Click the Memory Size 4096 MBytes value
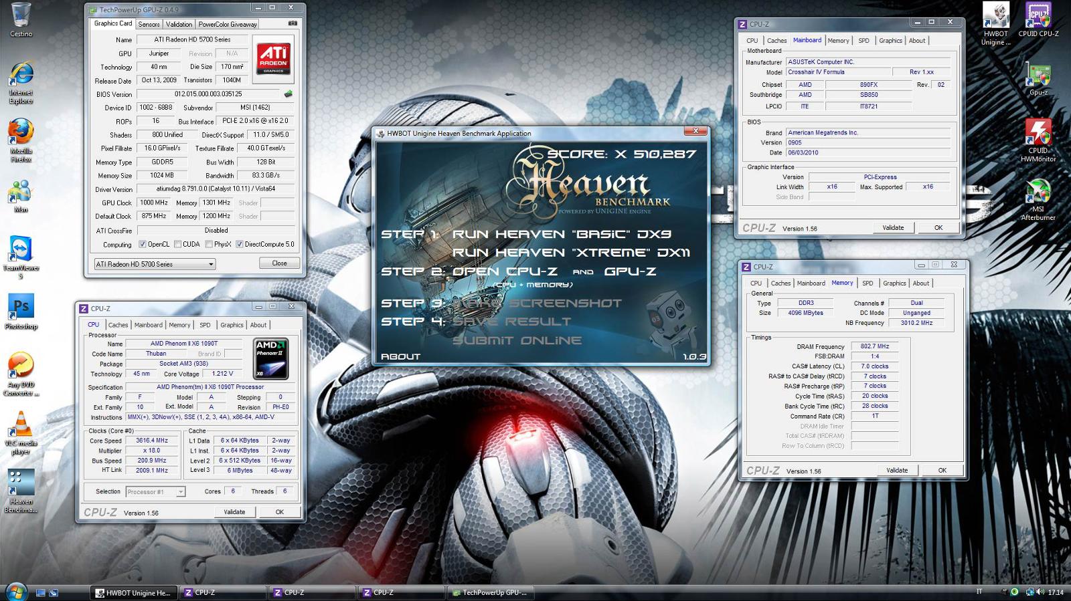 pyautogui.click(x=806, y=313)
